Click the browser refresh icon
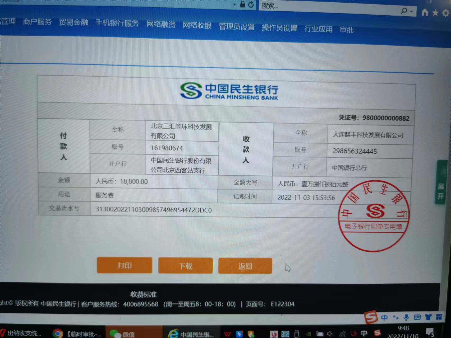 pyautogui.click(x=251, y=4)
